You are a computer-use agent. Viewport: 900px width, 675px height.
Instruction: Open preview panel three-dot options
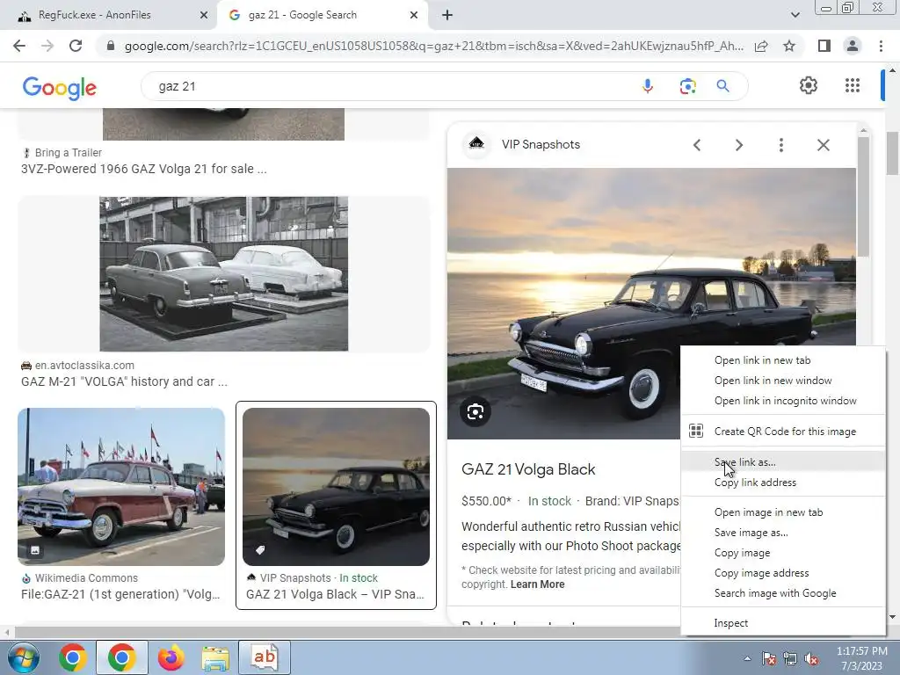click(781, 145)
